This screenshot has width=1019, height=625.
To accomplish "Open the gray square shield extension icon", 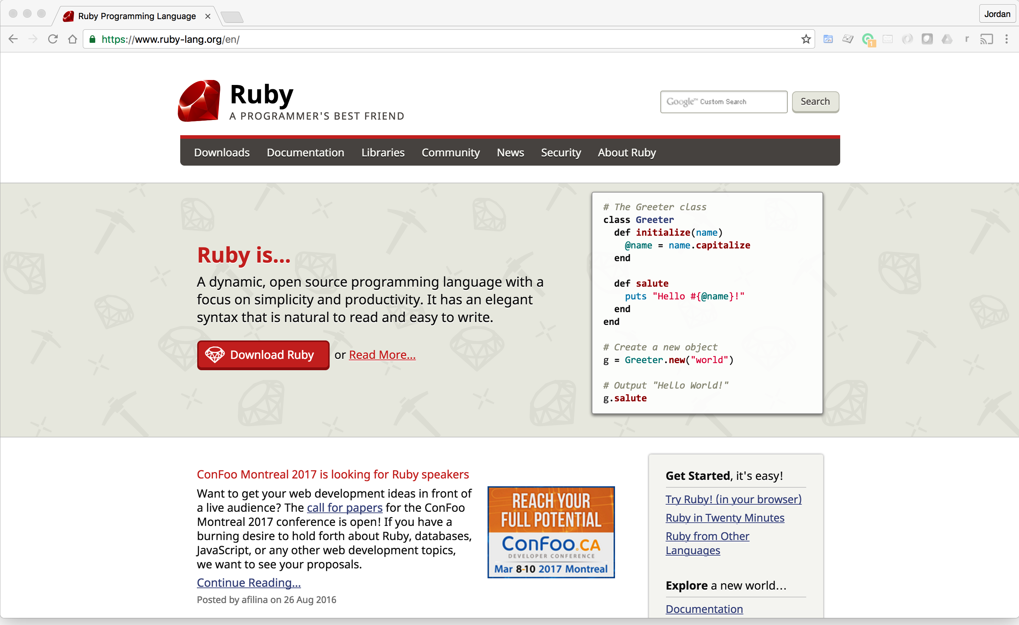I will click(927, 39).
